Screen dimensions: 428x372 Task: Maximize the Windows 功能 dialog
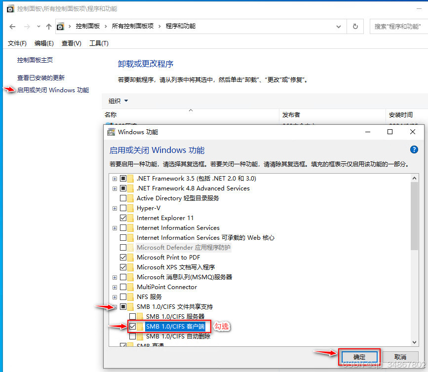[390, 132]
